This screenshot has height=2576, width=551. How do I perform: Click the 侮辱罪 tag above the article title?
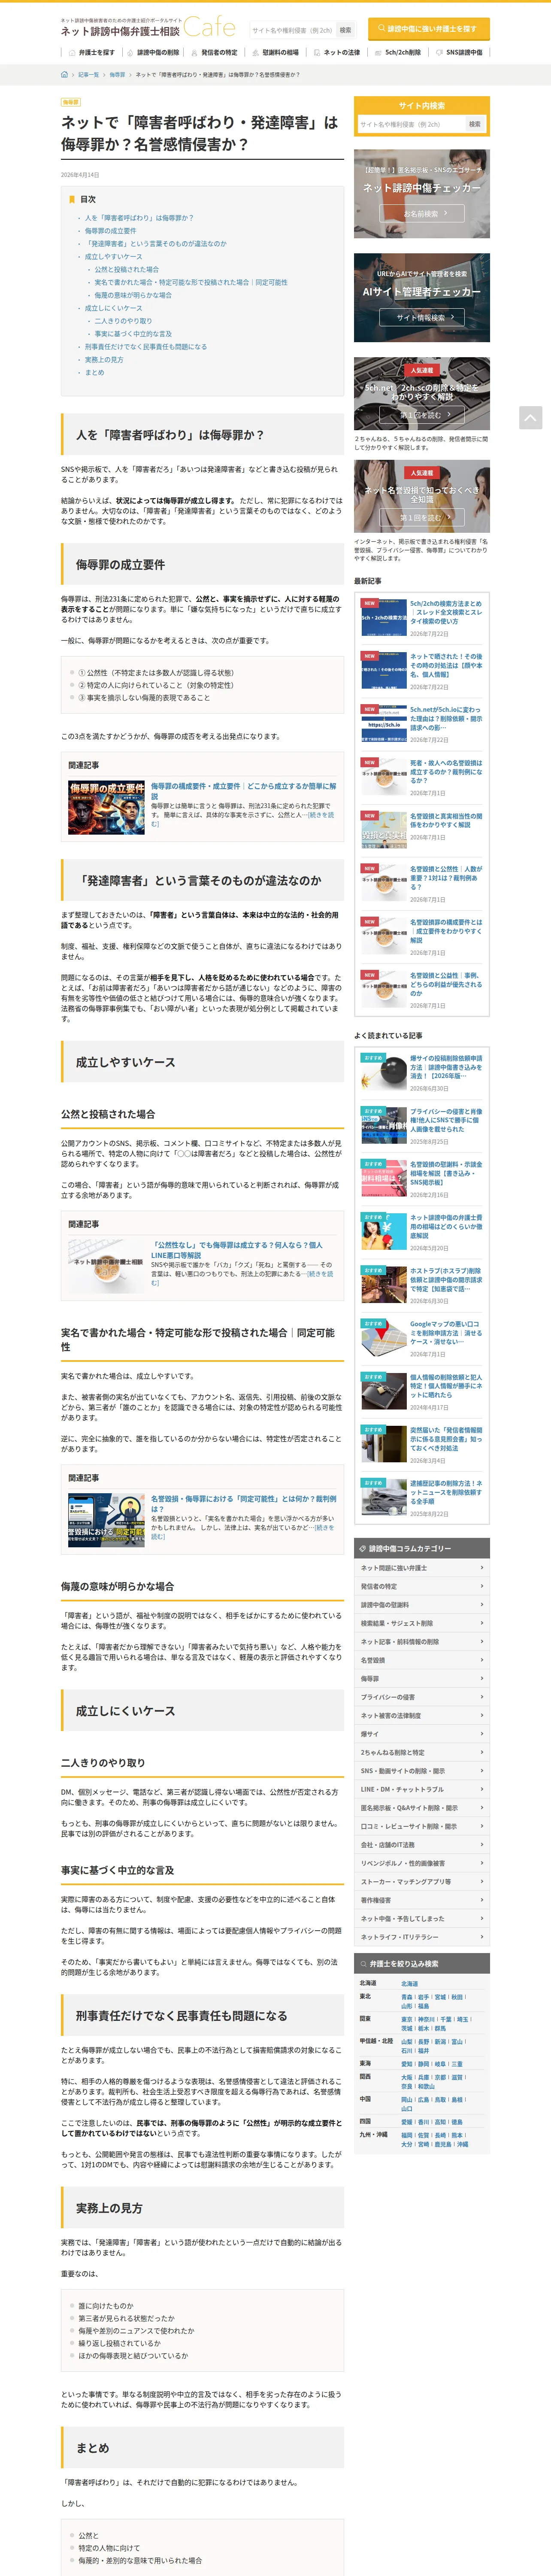coord(70,102)
